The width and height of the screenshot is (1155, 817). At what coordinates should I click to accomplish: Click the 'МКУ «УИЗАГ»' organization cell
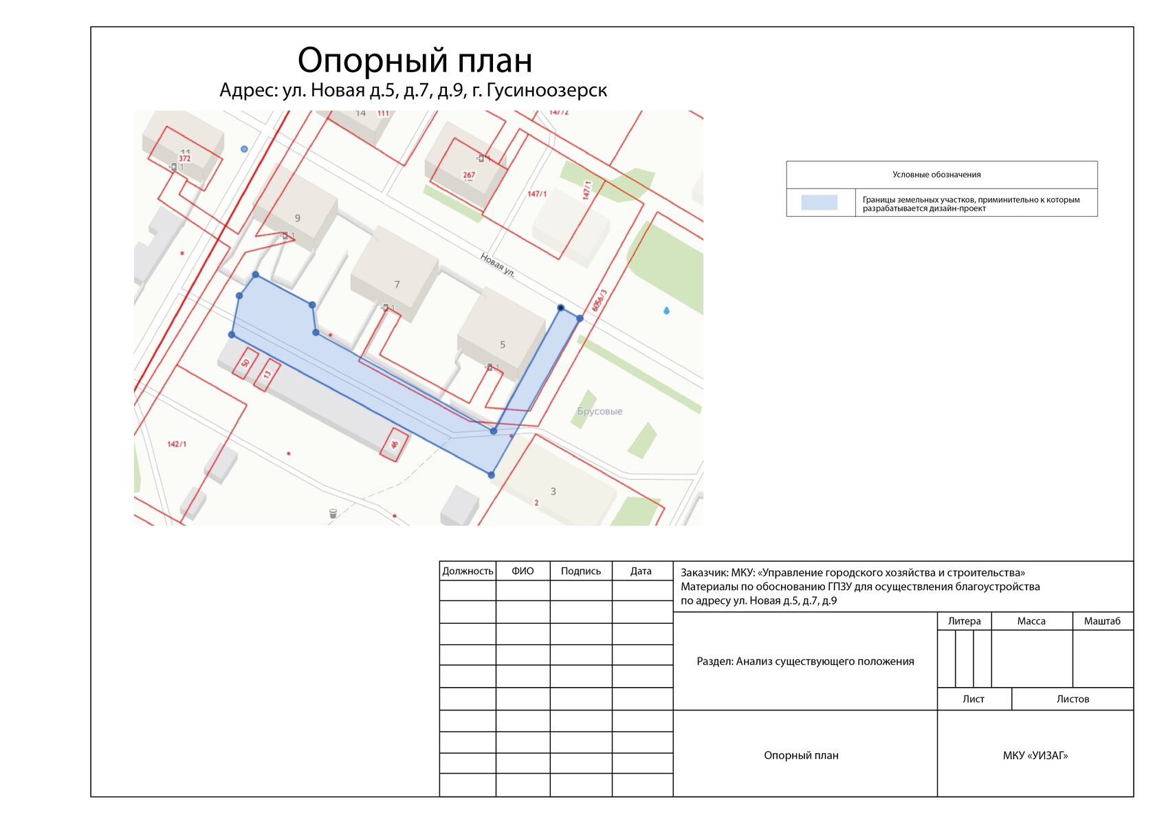[x=1035, y=755]
